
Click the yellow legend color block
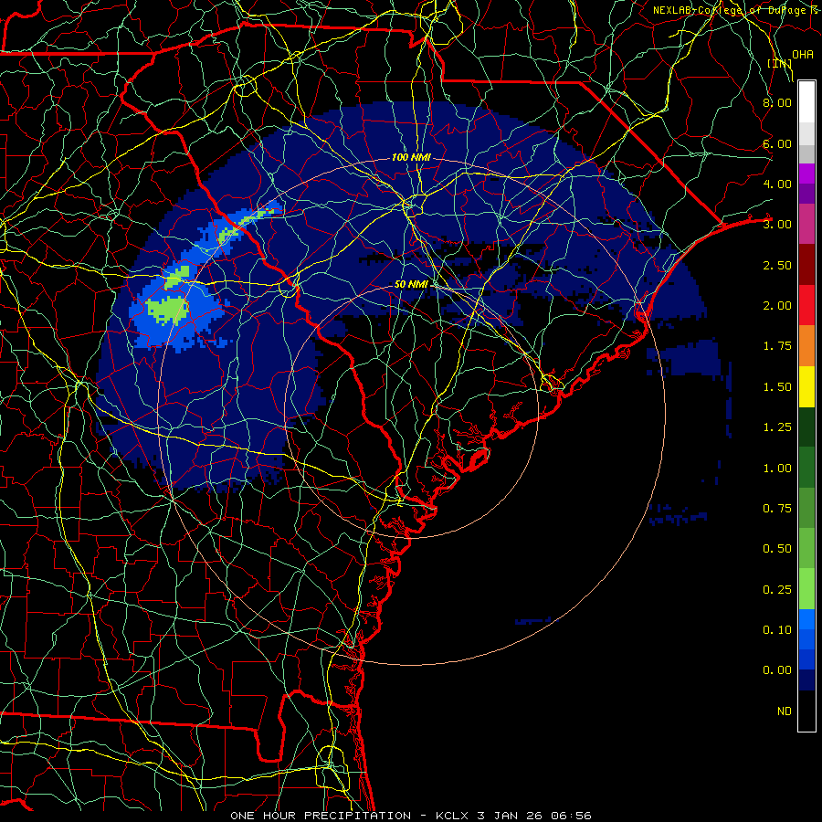(x=806, y=386)
